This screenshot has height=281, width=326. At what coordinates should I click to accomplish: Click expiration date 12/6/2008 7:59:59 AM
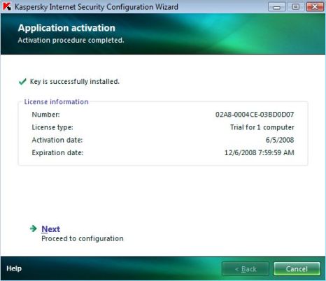[260, 152]
